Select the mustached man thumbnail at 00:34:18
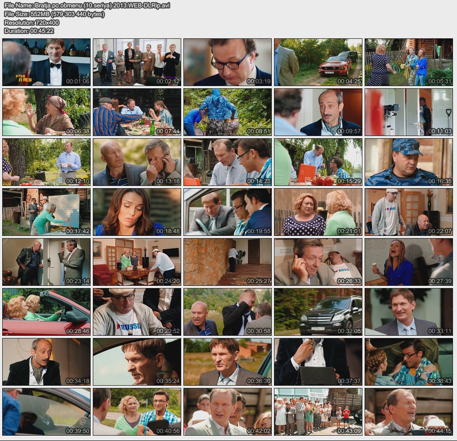The image size is (457, 441). coord(47,362)
